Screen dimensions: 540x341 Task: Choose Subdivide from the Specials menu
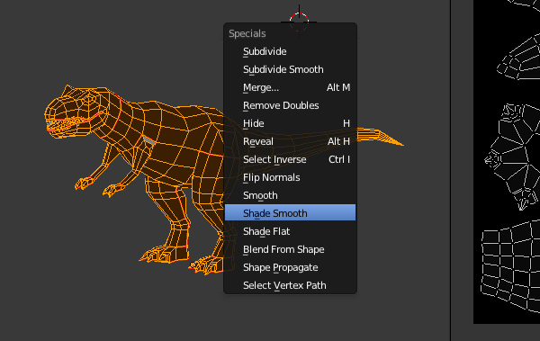coord(290,51)
